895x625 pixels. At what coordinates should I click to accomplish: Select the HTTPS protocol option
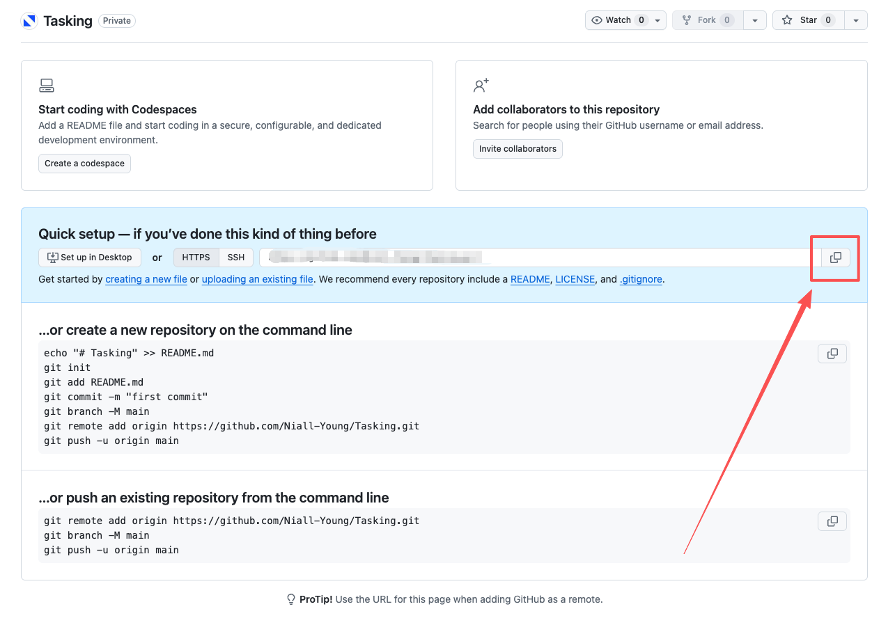point(196,258)
